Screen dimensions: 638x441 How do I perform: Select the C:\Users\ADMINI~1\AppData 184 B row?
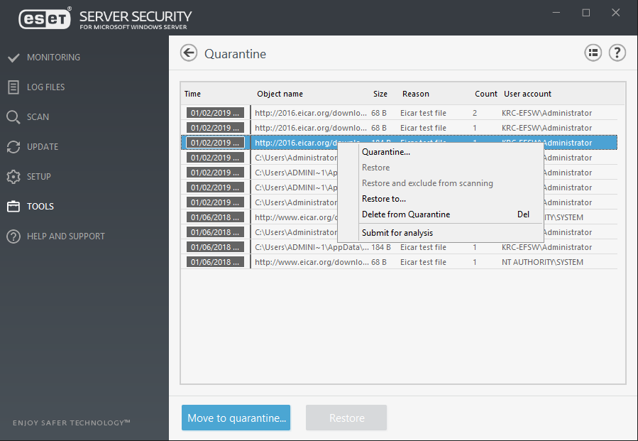pos(399,247)
